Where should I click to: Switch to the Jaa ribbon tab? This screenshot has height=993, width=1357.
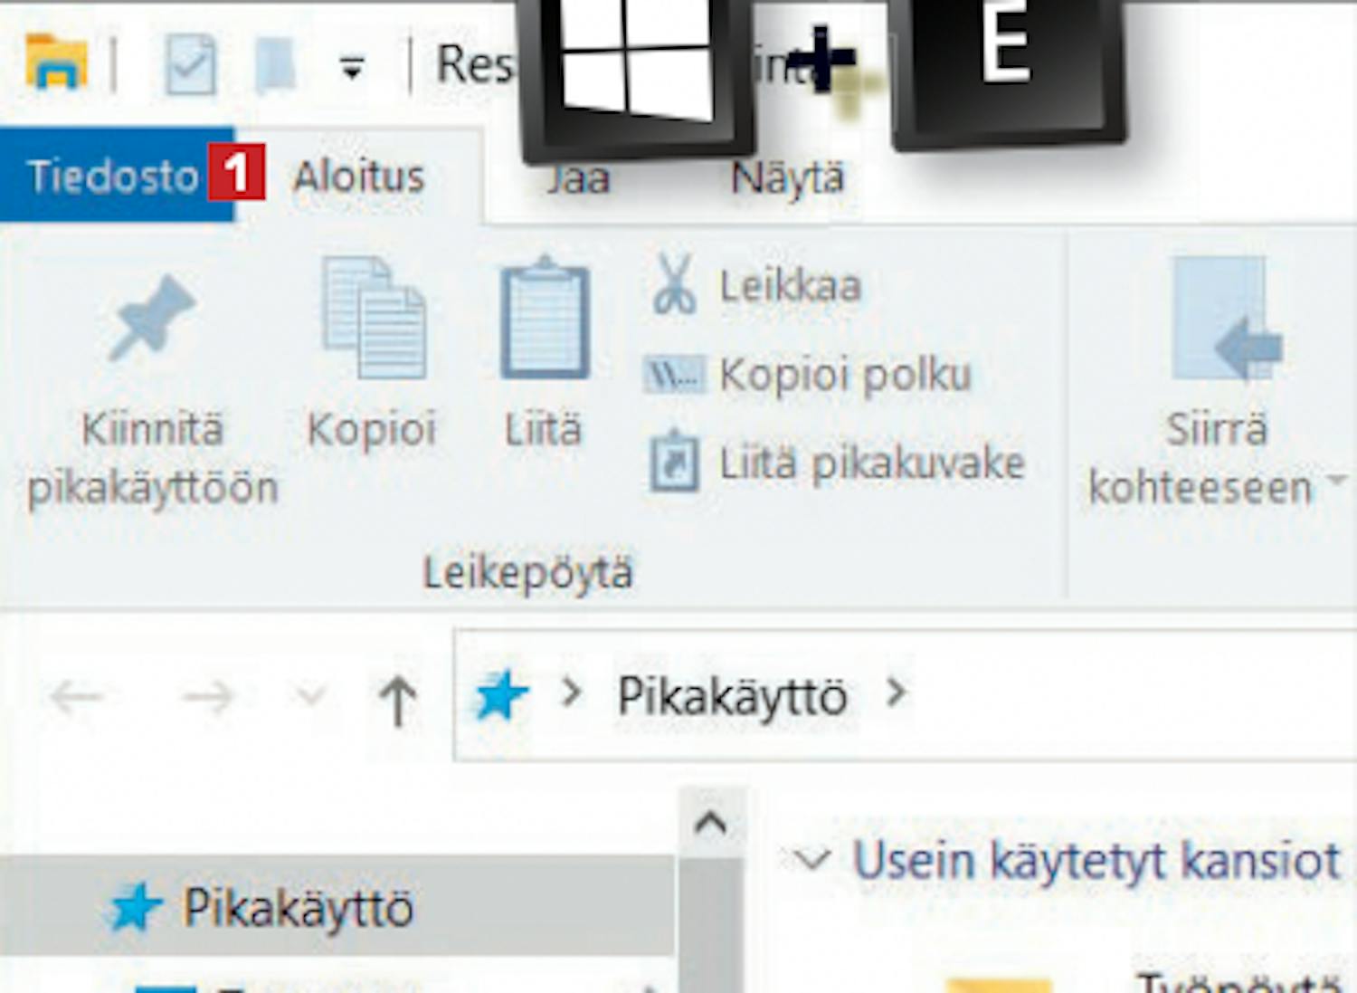(578, 179)
